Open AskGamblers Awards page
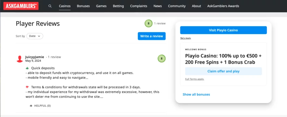 pos(223,6)
